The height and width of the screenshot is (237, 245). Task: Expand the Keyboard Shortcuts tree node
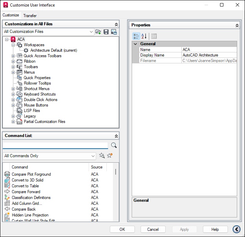click(13, 94)
